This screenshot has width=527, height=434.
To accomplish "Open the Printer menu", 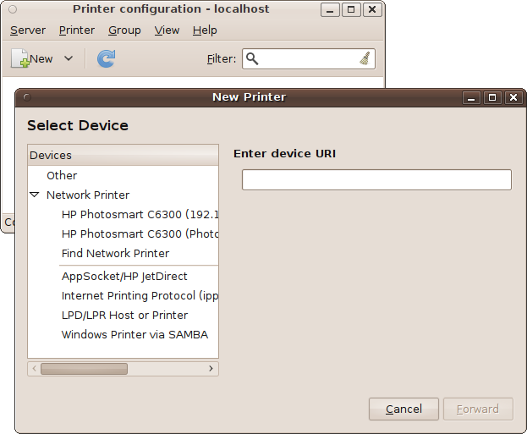I will coord(77,30).
